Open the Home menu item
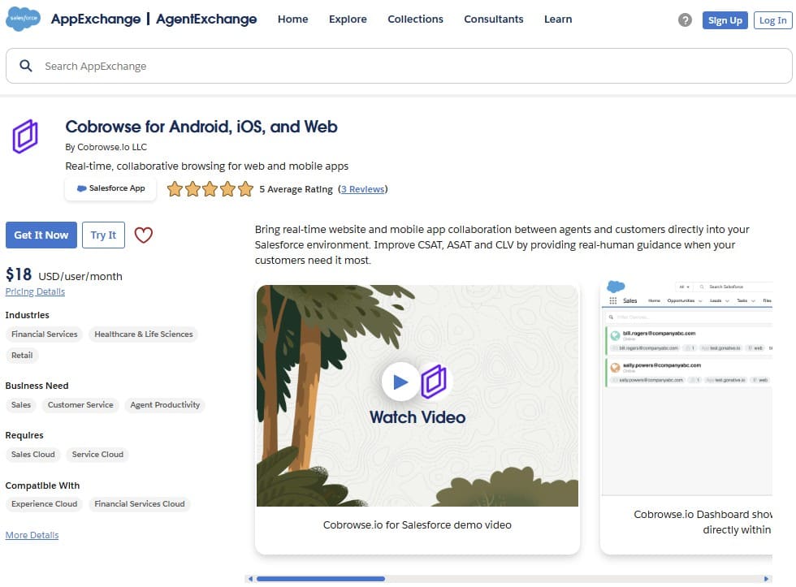This screenshot has width=796, height=587. 293,19
